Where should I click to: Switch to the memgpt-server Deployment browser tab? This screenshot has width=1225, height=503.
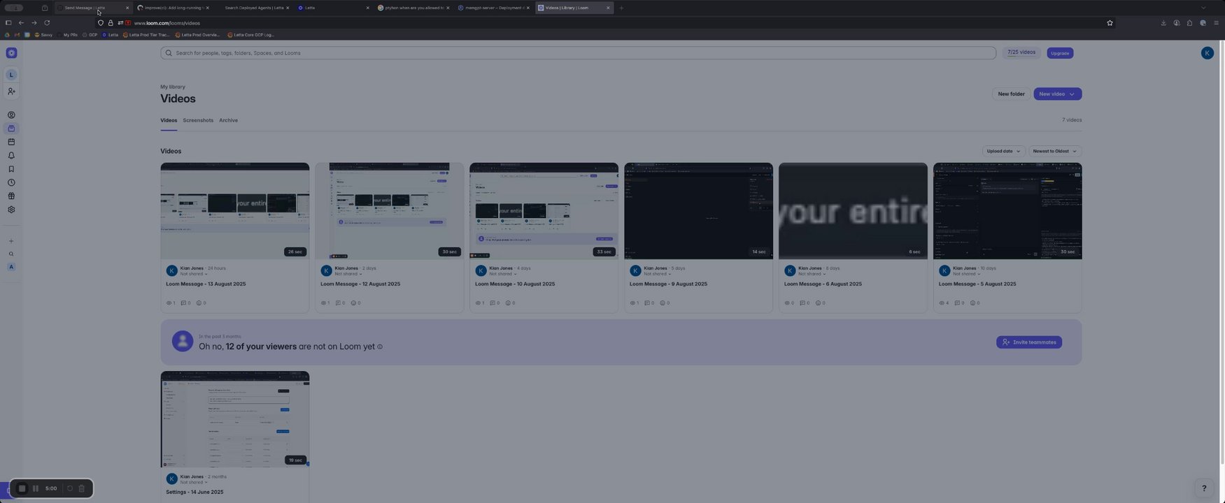tap(493, 8)
